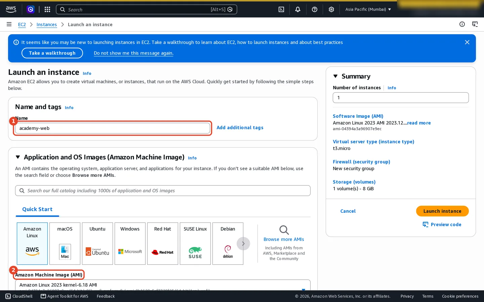The image size is (484, 302).
Task: Select the Ubuntu AMI tile
Action: [97, 244]
